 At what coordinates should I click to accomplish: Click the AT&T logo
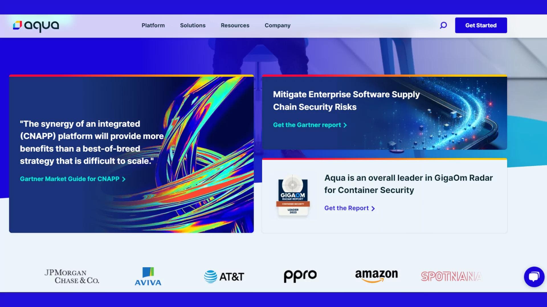tap(224, 276)
